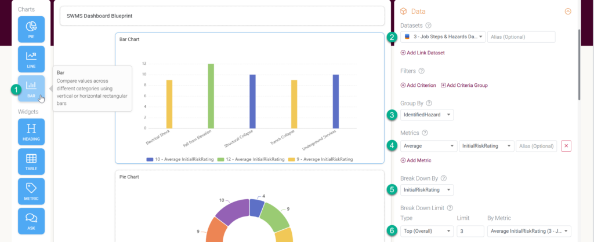Add a Bar chart from Charts panel

pos(31,89)
